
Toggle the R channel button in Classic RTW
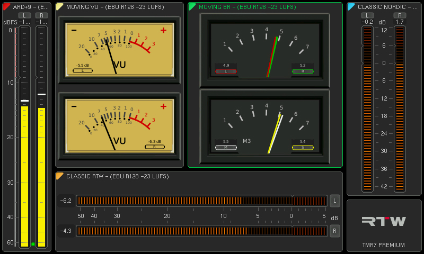coord(335,231)
